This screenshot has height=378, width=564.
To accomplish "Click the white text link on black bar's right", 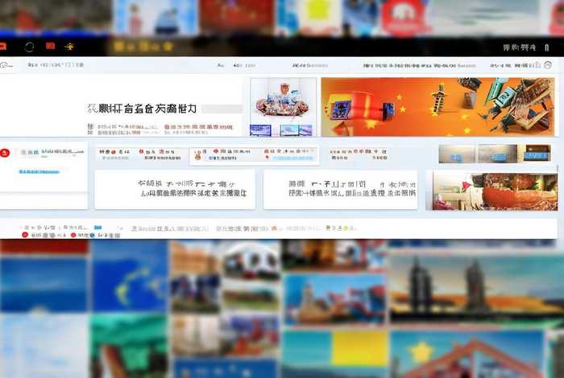I will click(x=520, y=47).
